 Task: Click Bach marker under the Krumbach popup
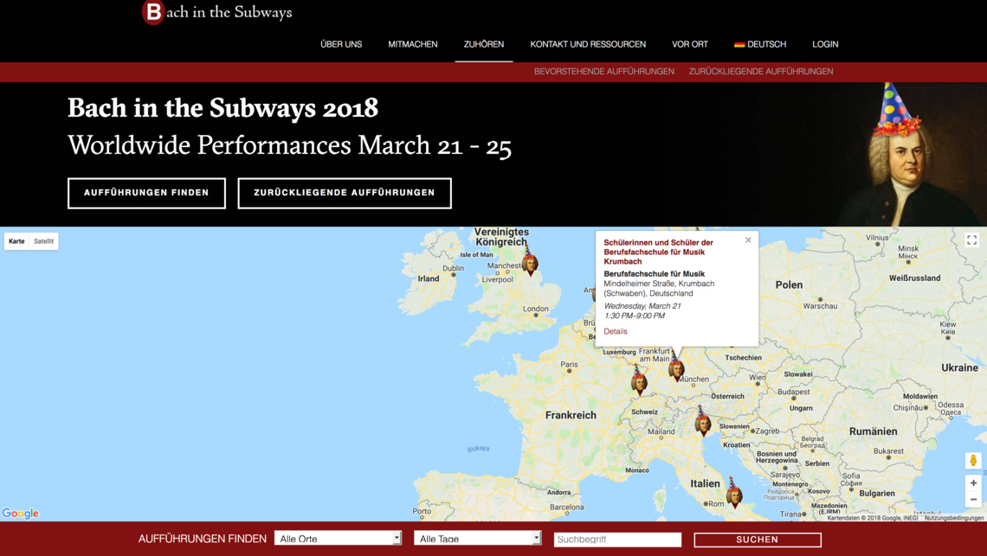point(676,366)
